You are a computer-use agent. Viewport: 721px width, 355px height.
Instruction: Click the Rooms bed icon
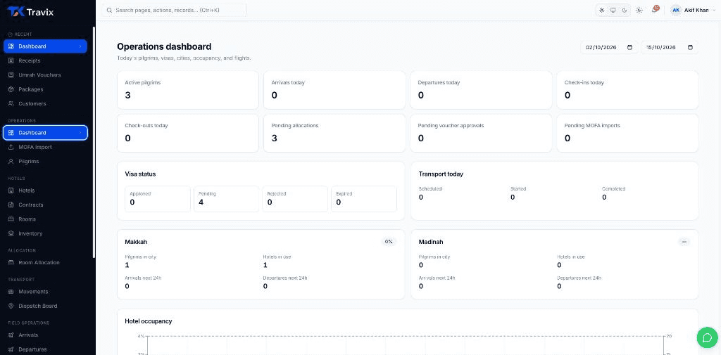coord(11,219)
